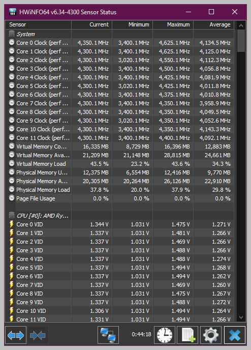Click the 28,815 MB maximum value
The width and height of the screenshot is (251, 350).
coord(177,155)
